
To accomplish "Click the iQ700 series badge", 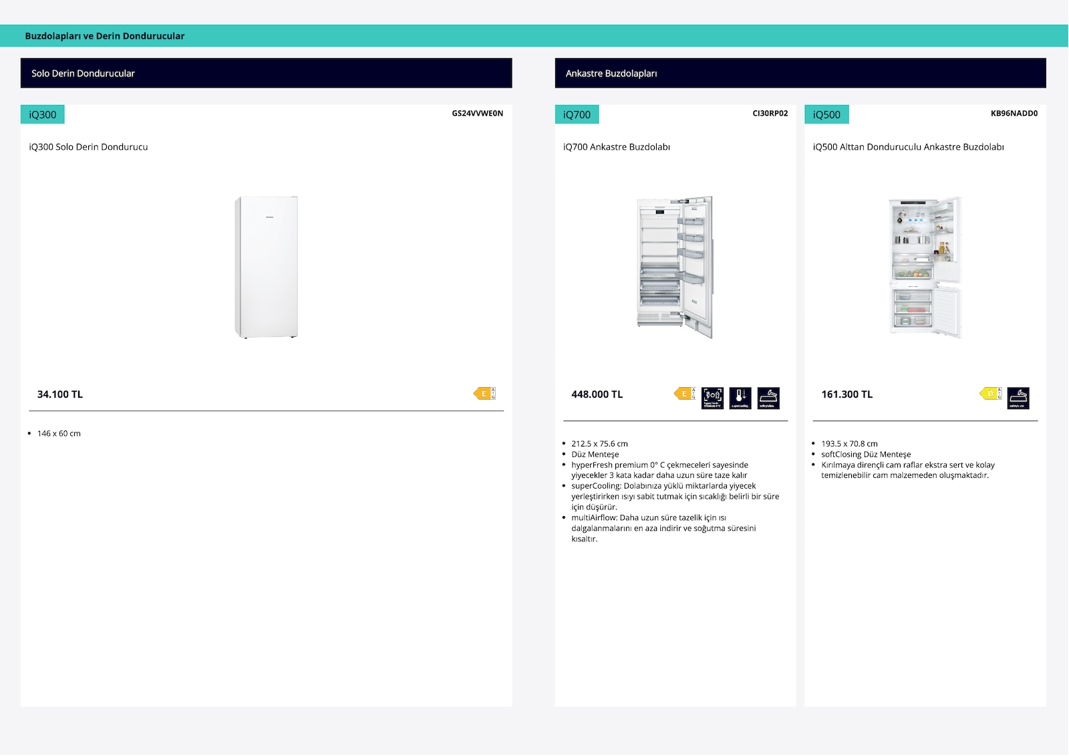I will (x=577, y=114).
